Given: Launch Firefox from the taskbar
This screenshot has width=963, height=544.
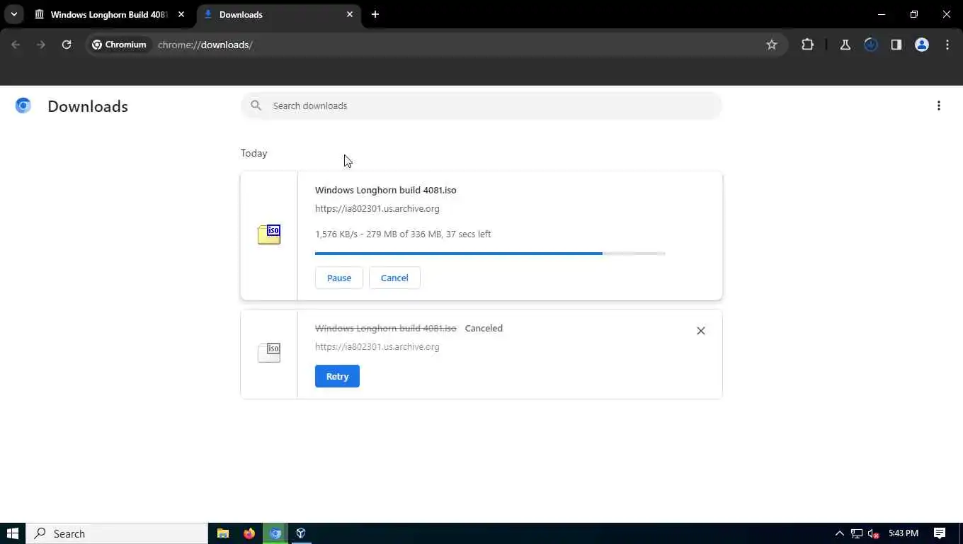Looking at the screenshot, I should (x=249, y=533).
